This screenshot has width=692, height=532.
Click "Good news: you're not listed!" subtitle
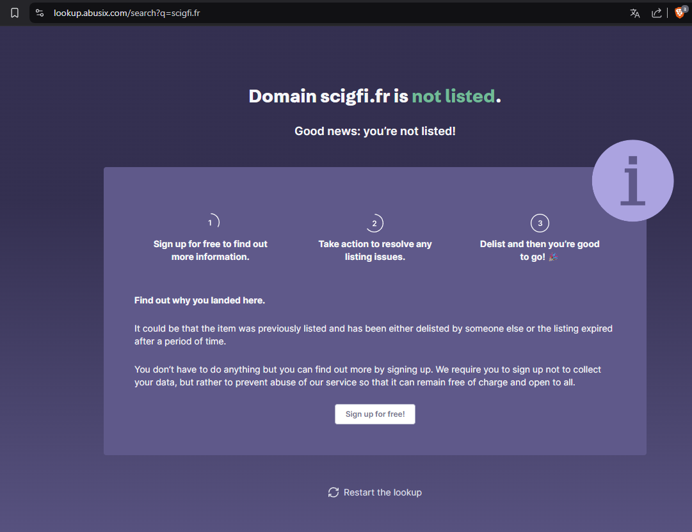374,131
